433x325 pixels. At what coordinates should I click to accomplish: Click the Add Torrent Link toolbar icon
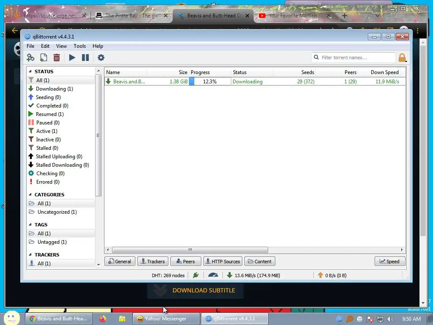30,58
